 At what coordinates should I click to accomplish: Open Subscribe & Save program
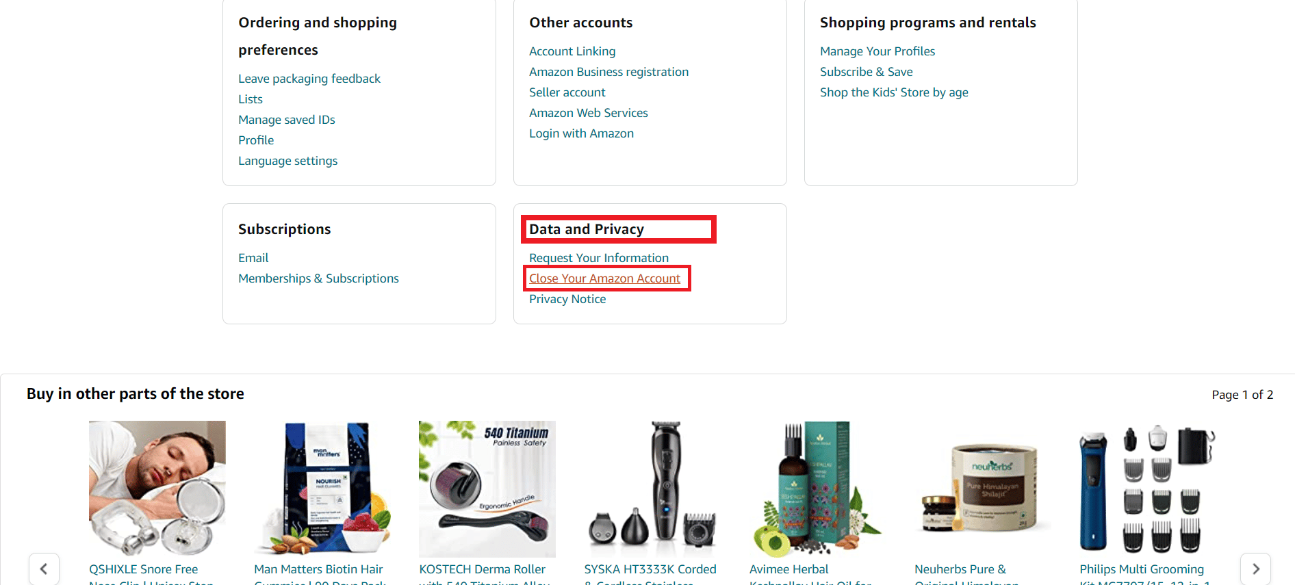pyautogui.click(x=866, y=72)
